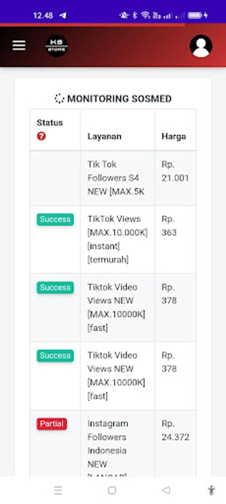Image resolution: width=226 pixels, height=504 pixels.
Task: Click the spinner icon beside Monitoring Sosmed
Action: pos(60,99)
